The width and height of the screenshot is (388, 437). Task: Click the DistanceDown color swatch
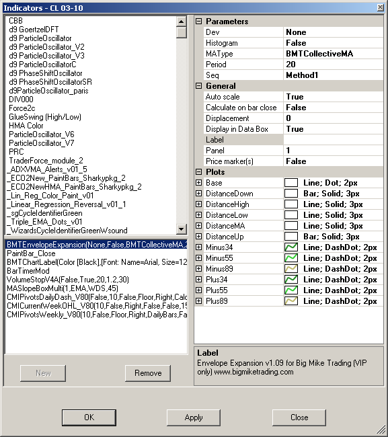291,194
